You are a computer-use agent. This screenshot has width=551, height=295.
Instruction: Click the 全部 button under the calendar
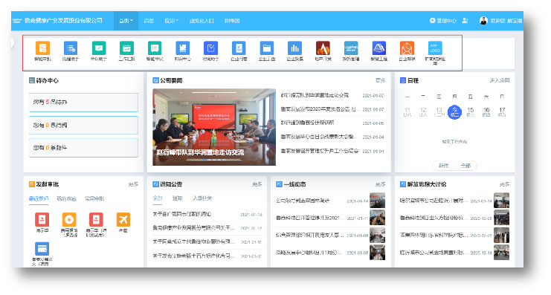point(465,166)
